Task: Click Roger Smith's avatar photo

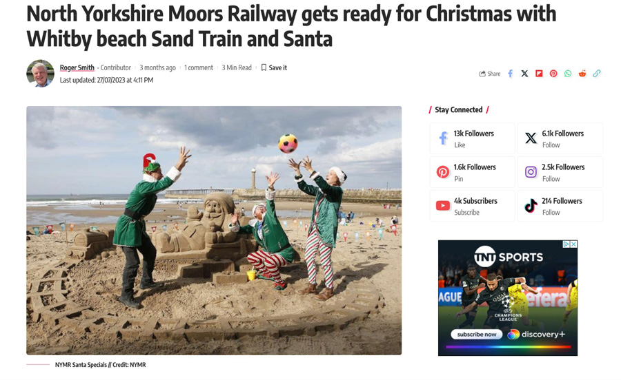Action: [x=41, y=74]
